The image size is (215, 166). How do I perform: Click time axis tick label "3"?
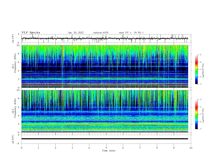72,148
